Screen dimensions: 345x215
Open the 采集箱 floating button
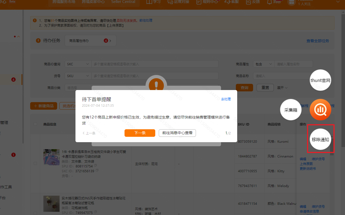click(x=291, y=110)
